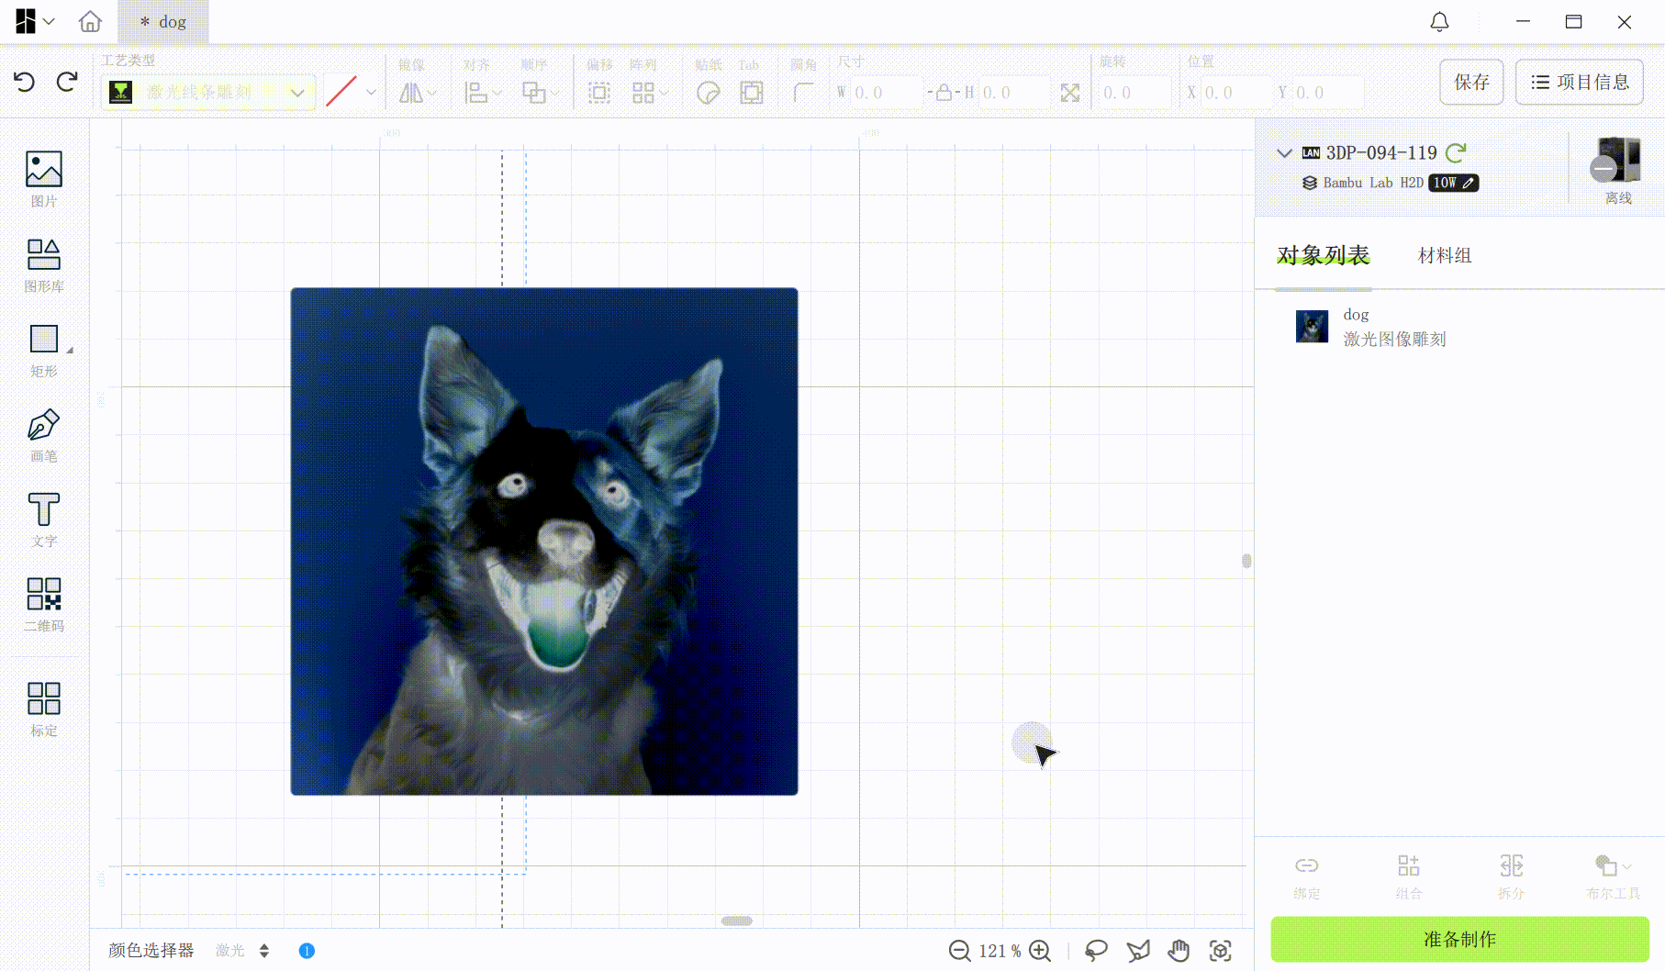The image size is (1665, 971).
Task: Click the X position field
Action: (1236, 93)
